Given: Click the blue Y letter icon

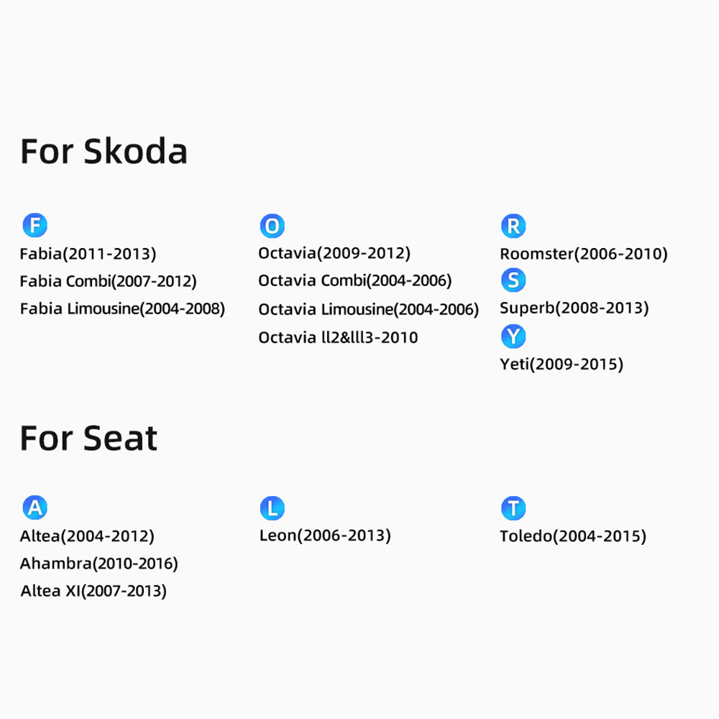Looking at the screenshot, I should (x=513, y=336).
